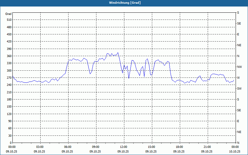
Task: Click the "420" y-axis label
Action: (9, 42)
